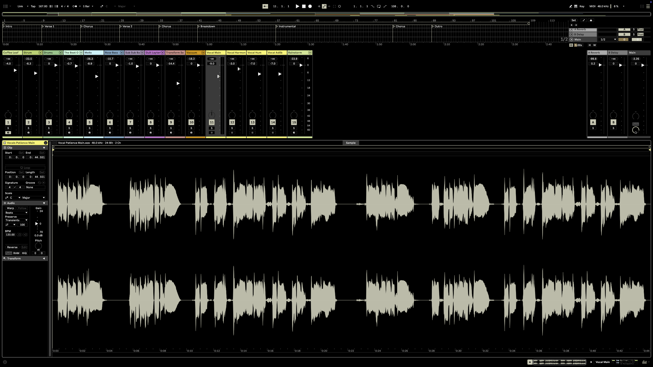Deactivate track 11 with its activator
Viewport: 653px width, 367px height.
click(x=212, y=122)
